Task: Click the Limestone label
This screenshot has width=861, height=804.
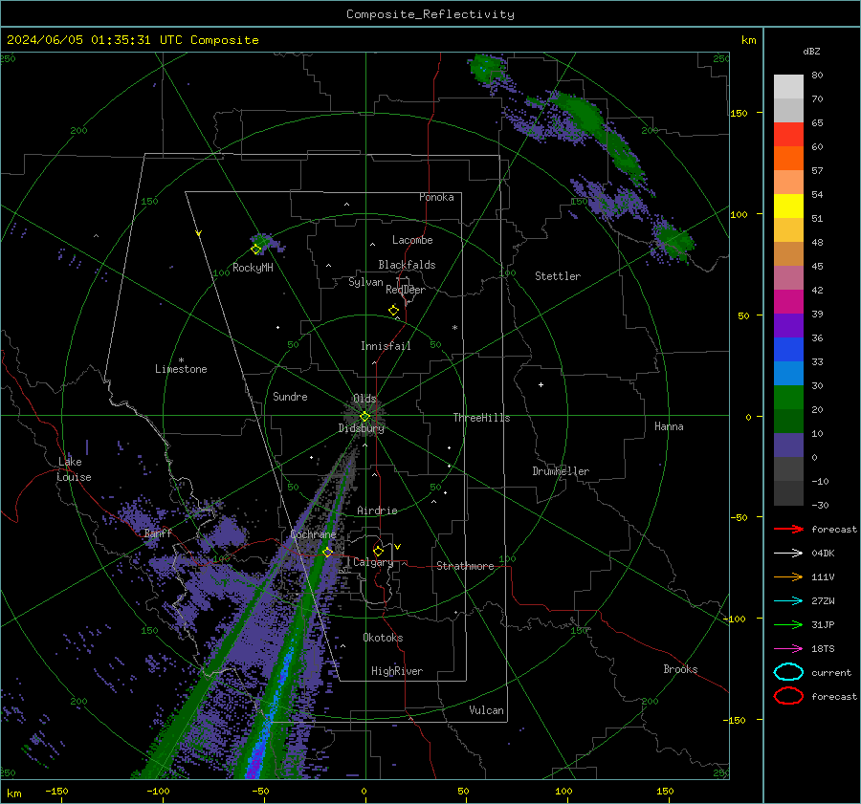Action: point(181,369)
